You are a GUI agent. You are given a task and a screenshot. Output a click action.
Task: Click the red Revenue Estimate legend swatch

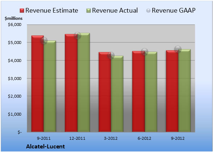click(x=22, y=10)
